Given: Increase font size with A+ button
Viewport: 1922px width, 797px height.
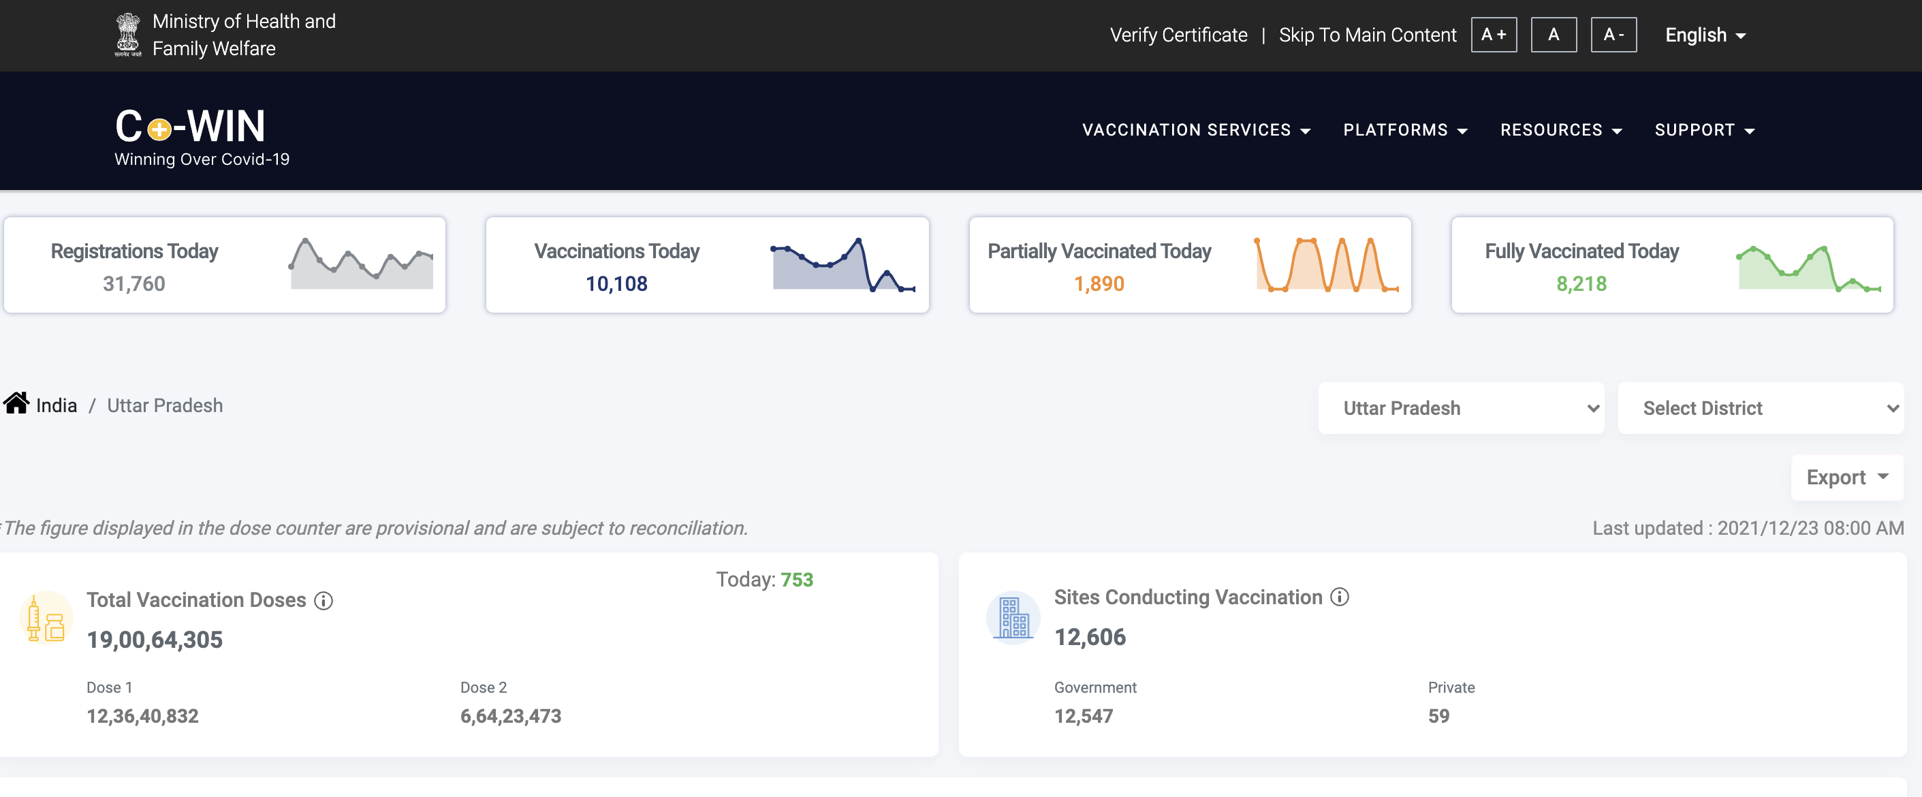Looking at the screenshot, I should coord(1493,35).
